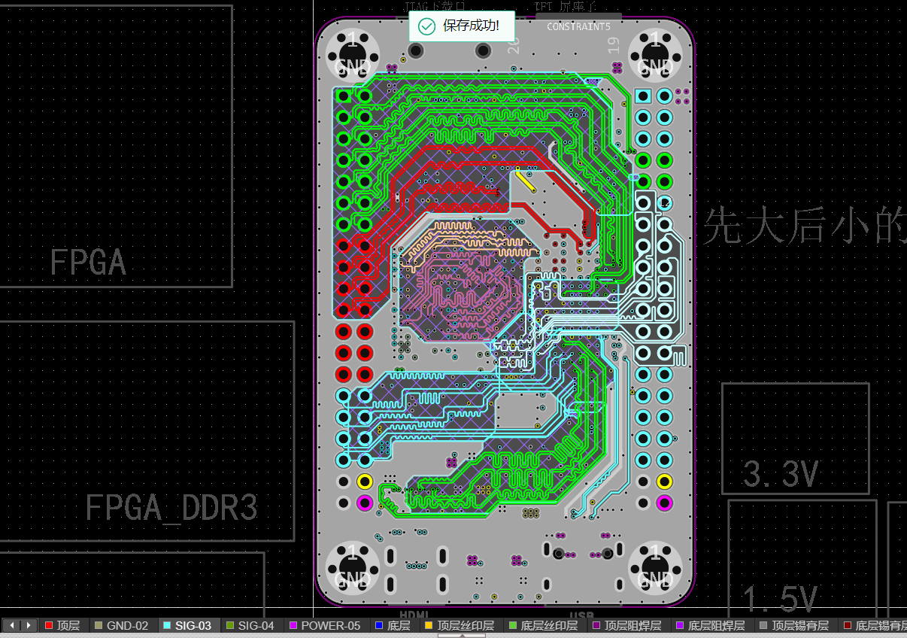Select the bottom-left GND mounting hole
907x638 pixels.
pyautogui.click(x=352, y=567)
